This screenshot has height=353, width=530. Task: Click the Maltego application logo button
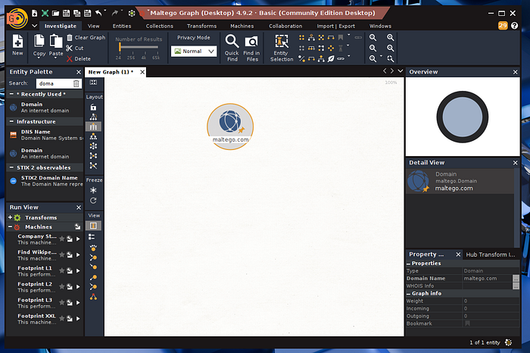point(17,18)
